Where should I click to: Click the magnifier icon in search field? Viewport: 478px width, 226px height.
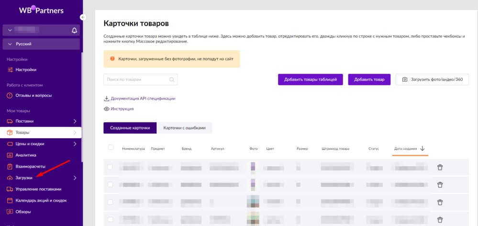point(172,79)
